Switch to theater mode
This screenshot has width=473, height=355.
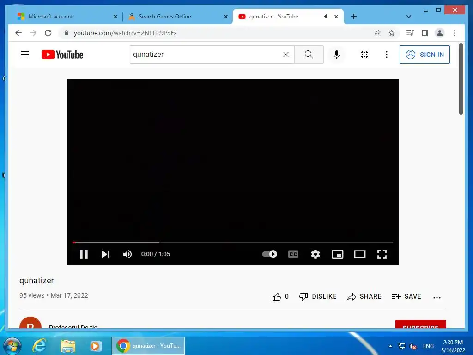point(359,254)
